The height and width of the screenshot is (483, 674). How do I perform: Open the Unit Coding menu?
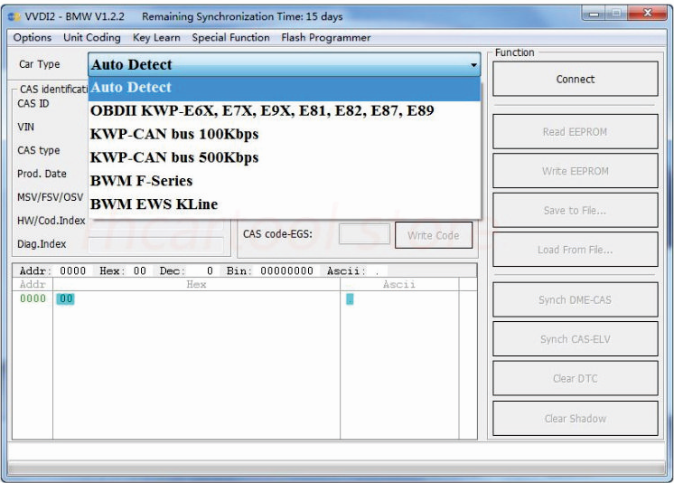pos(92,37)
